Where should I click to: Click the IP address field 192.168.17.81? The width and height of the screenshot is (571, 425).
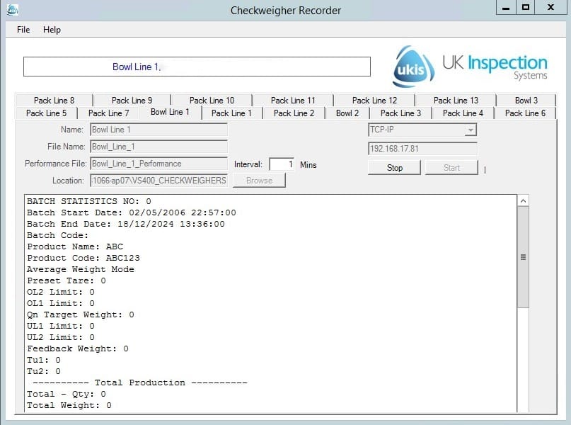[422, 149]
